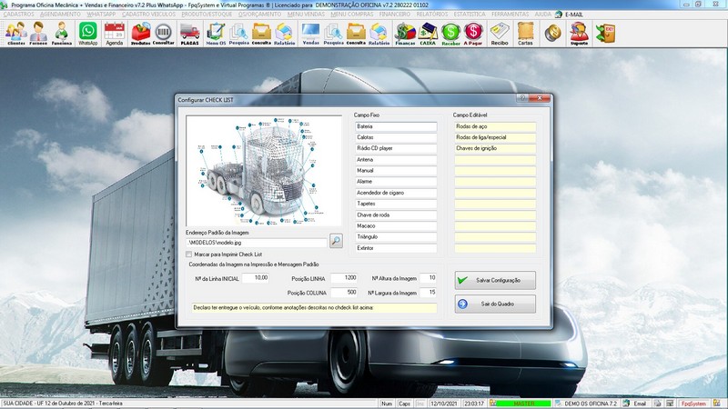Click the Funciona employees icon

click(62, 34)
